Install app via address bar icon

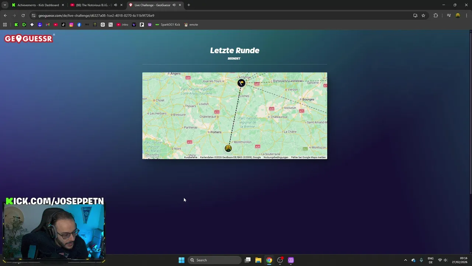point(415,16)
